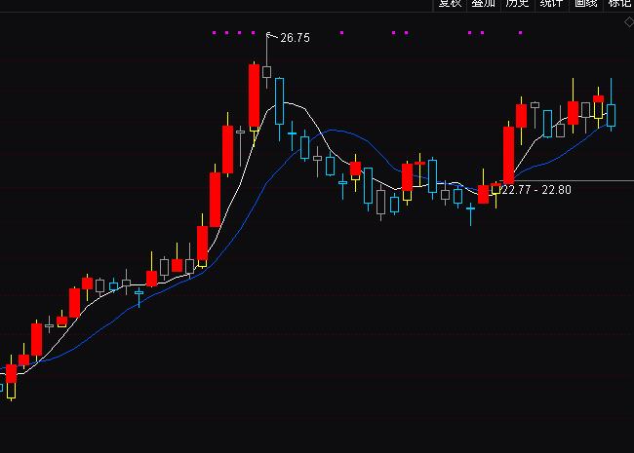Click the 标记 mark button
Screen dimensions: 634x453
tap(618, 4)
